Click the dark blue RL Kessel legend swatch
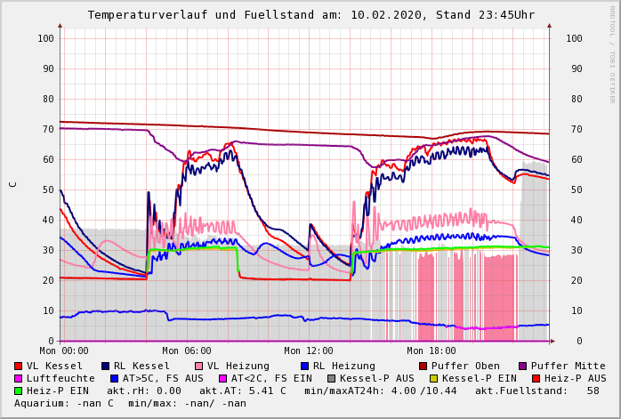621x419 pixels. 106,366
